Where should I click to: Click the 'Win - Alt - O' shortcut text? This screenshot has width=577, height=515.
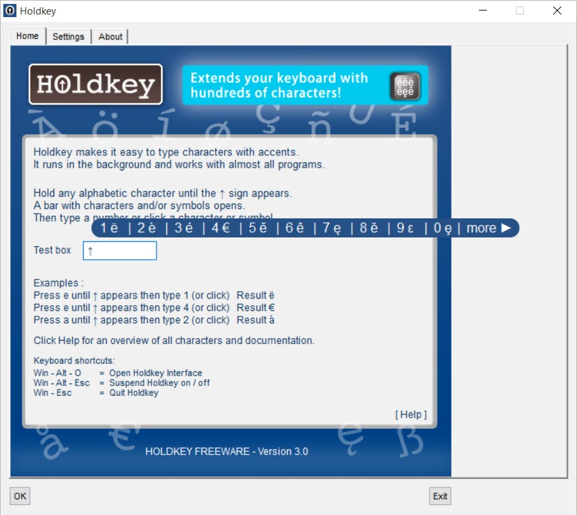tap(57, 373)
